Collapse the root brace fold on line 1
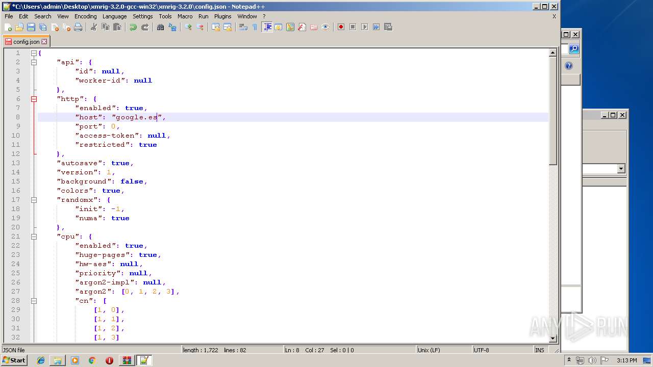This screenshot has height=367, width=653. click(34, 53)
